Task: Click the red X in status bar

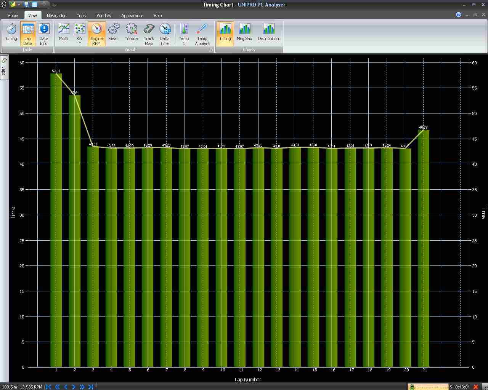Action: click(x=476, y=387)
